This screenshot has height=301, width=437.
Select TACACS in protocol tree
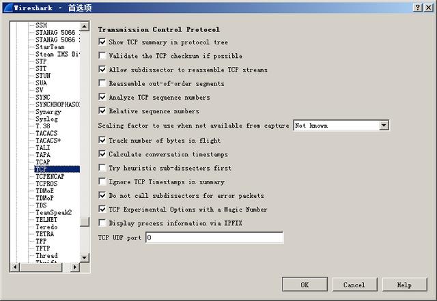pos(46,133)
